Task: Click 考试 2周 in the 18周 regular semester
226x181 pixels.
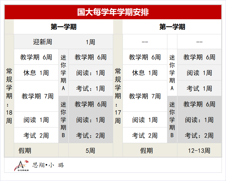Action: (x=36, y=135)
